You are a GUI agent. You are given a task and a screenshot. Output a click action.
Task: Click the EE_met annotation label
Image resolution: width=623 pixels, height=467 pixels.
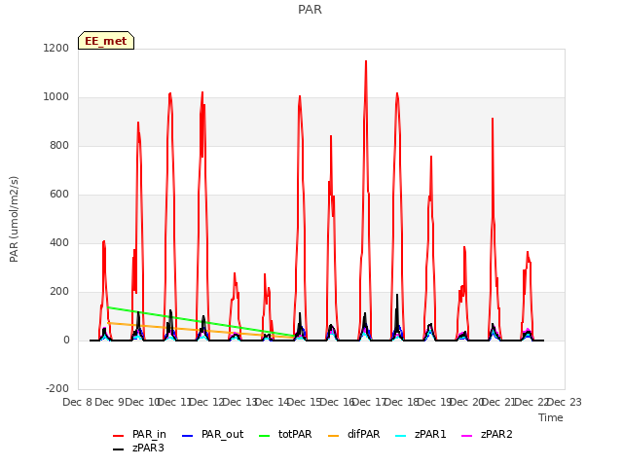pyautogui.click(x=106, y=41)
